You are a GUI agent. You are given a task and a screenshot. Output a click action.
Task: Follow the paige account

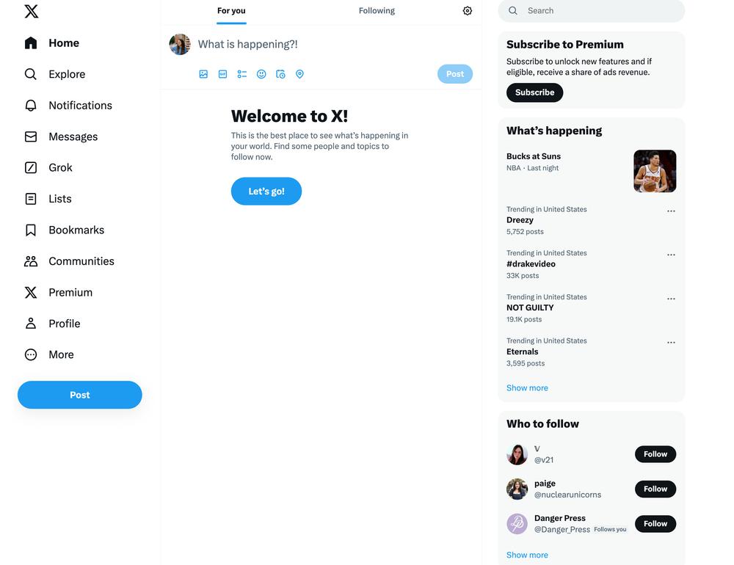(x=655, y=489)
